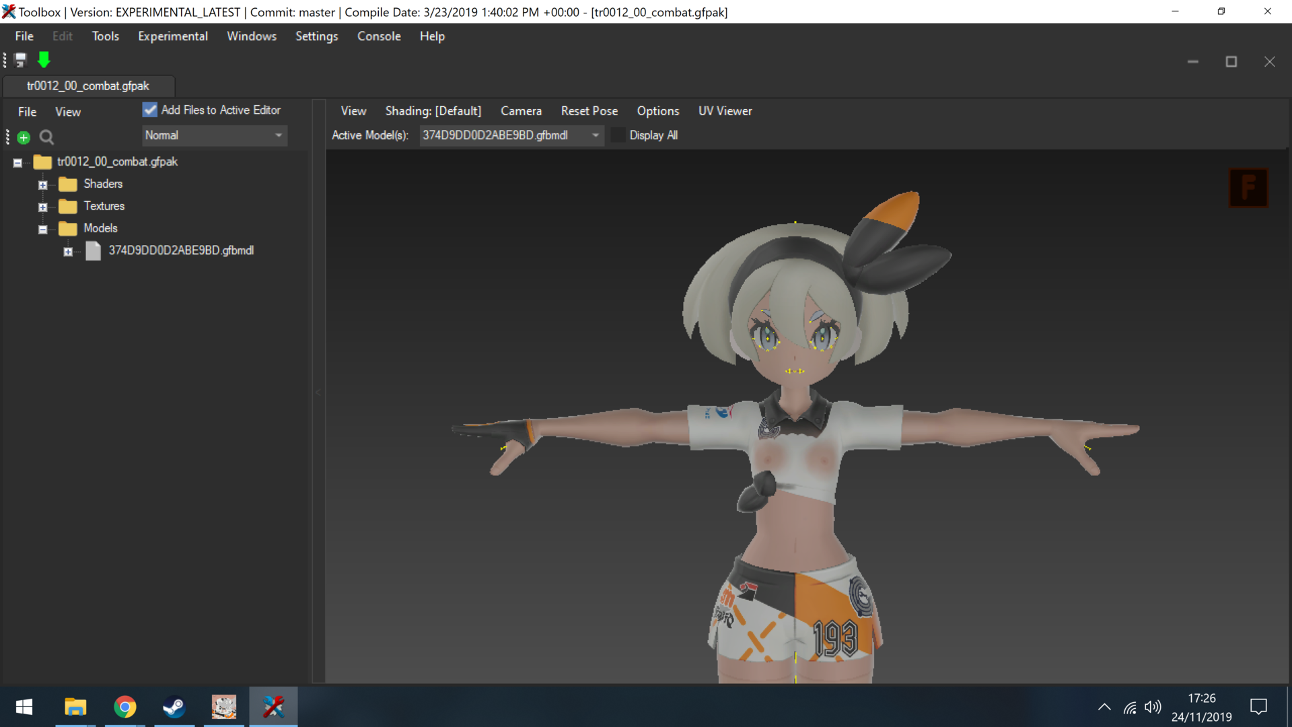This screenshot has width=1292, height=727.
Task: Click the green download arrow icon
Action: point(44,61)
